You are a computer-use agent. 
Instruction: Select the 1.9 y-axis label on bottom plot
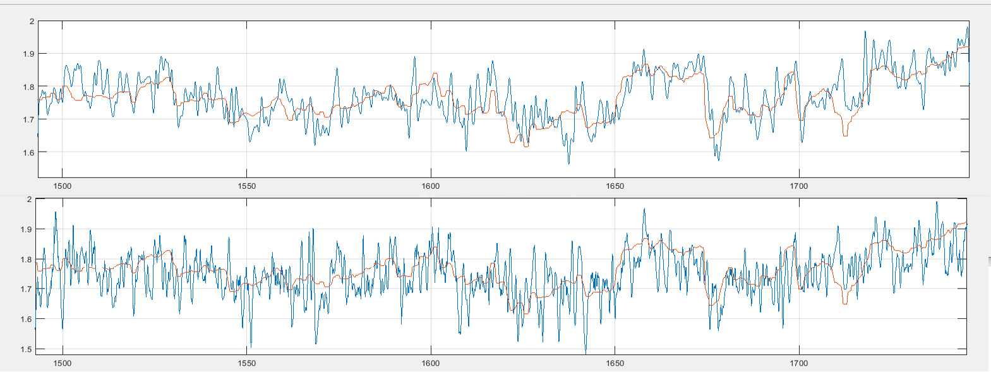[x=27, y=229]
